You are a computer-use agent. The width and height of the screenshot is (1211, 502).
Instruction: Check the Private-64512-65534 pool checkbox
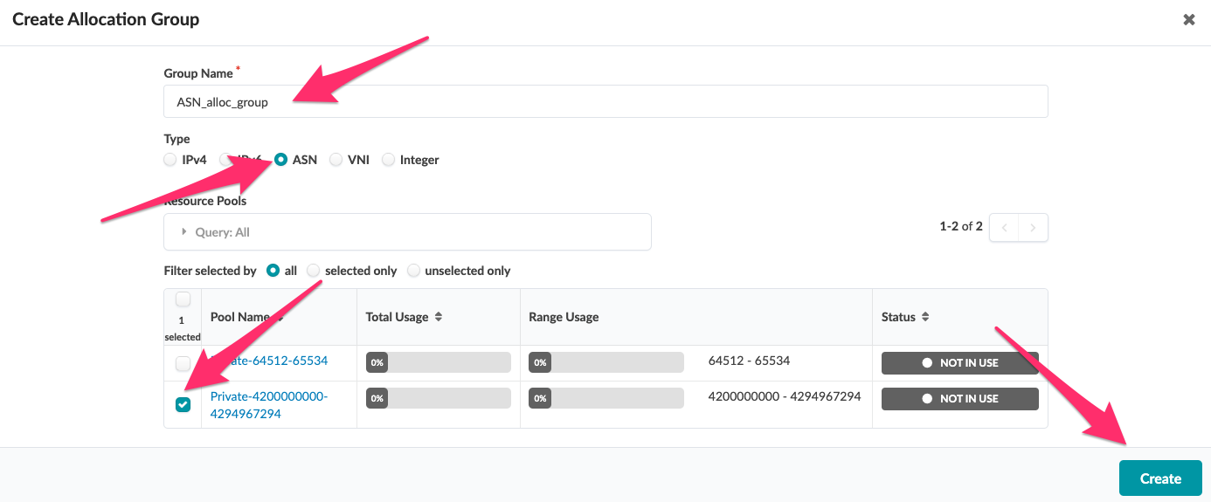(x=183, y=363)
